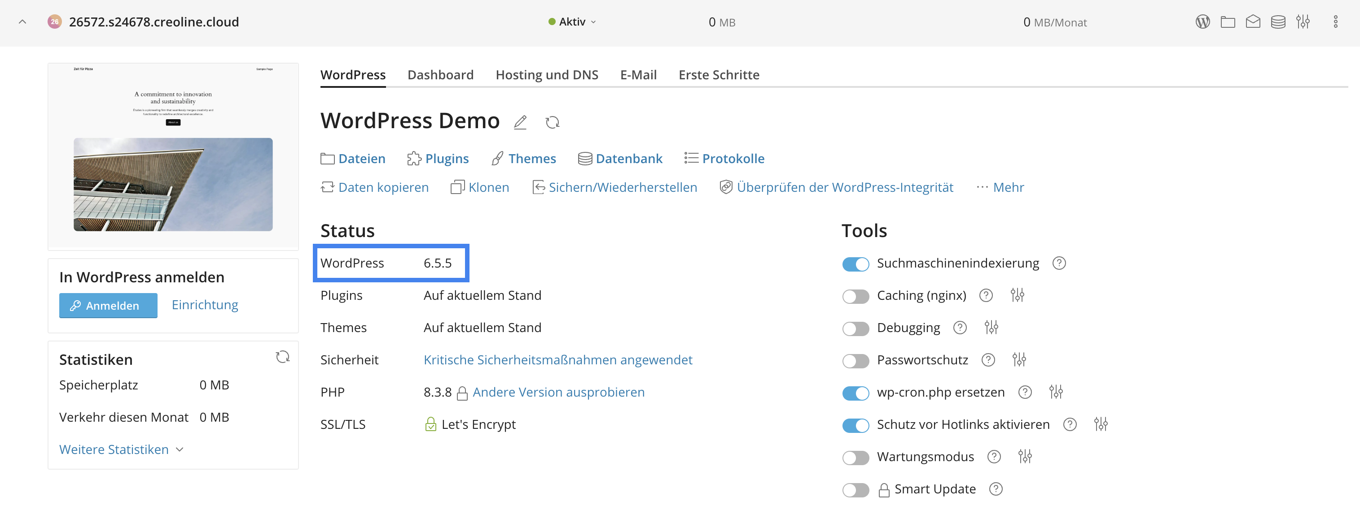Viewport: 1360px width, 527px height.
Task: Open Sichern/Wiederherstellen
Action: (x=614, y=188)
